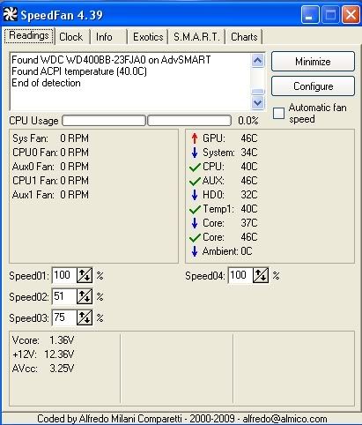This screenshot has width=362, height=425.
Task: Click the red up arrow beside GPU temperature
Action: pyautogui.click(x=195, y=138)
